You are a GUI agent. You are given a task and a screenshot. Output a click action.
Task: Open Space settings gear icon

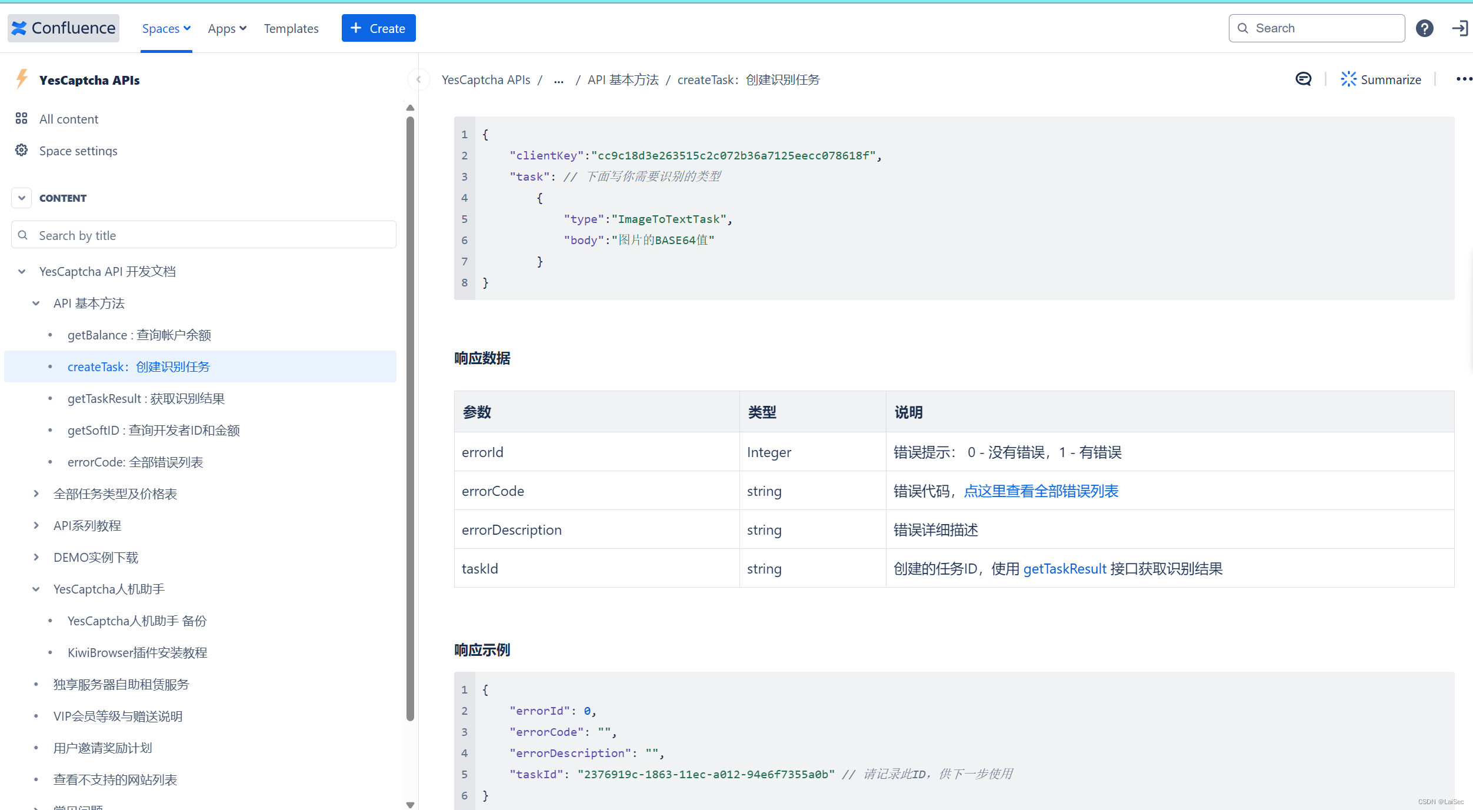[21, 151]
